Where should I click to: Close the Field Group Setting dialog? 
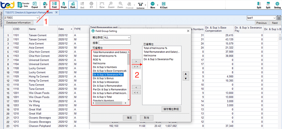[188, 31]
